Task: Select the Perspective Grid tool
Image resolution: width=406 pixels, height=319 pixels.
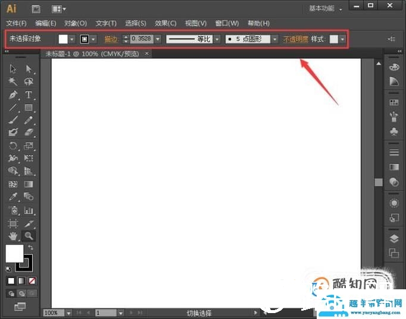Action: coord(29,171)
